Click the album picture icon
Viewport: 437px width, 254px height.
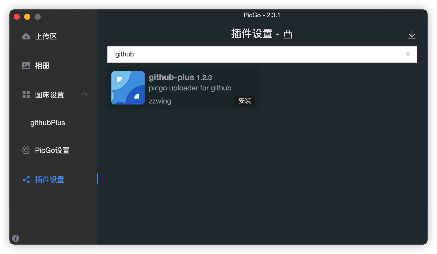coord(26,65)
